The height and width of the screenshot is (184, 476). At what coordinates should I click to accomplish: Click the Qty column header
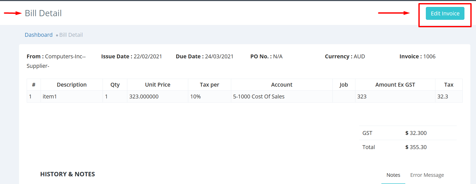point(115,85)
